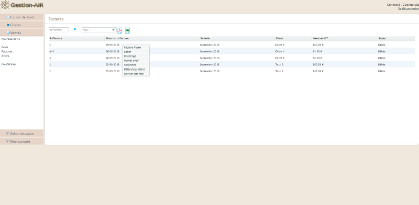
Task: Sort by the Statut column header
Action: 396,39
